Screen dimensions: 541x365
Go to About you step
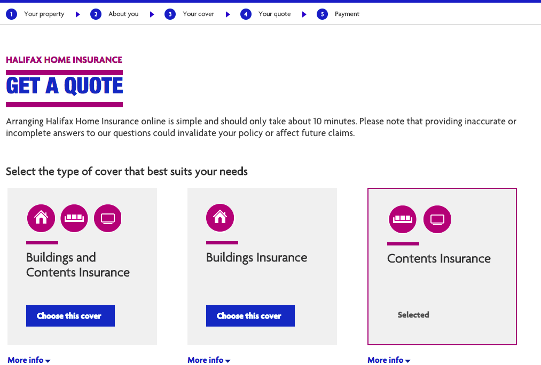pos(123,14)
